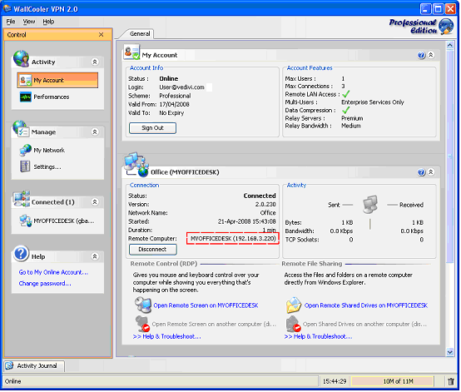Screen dimensions: 461x392
Task: Click the My Network globe icon
Action: click(x=25, y=150)
